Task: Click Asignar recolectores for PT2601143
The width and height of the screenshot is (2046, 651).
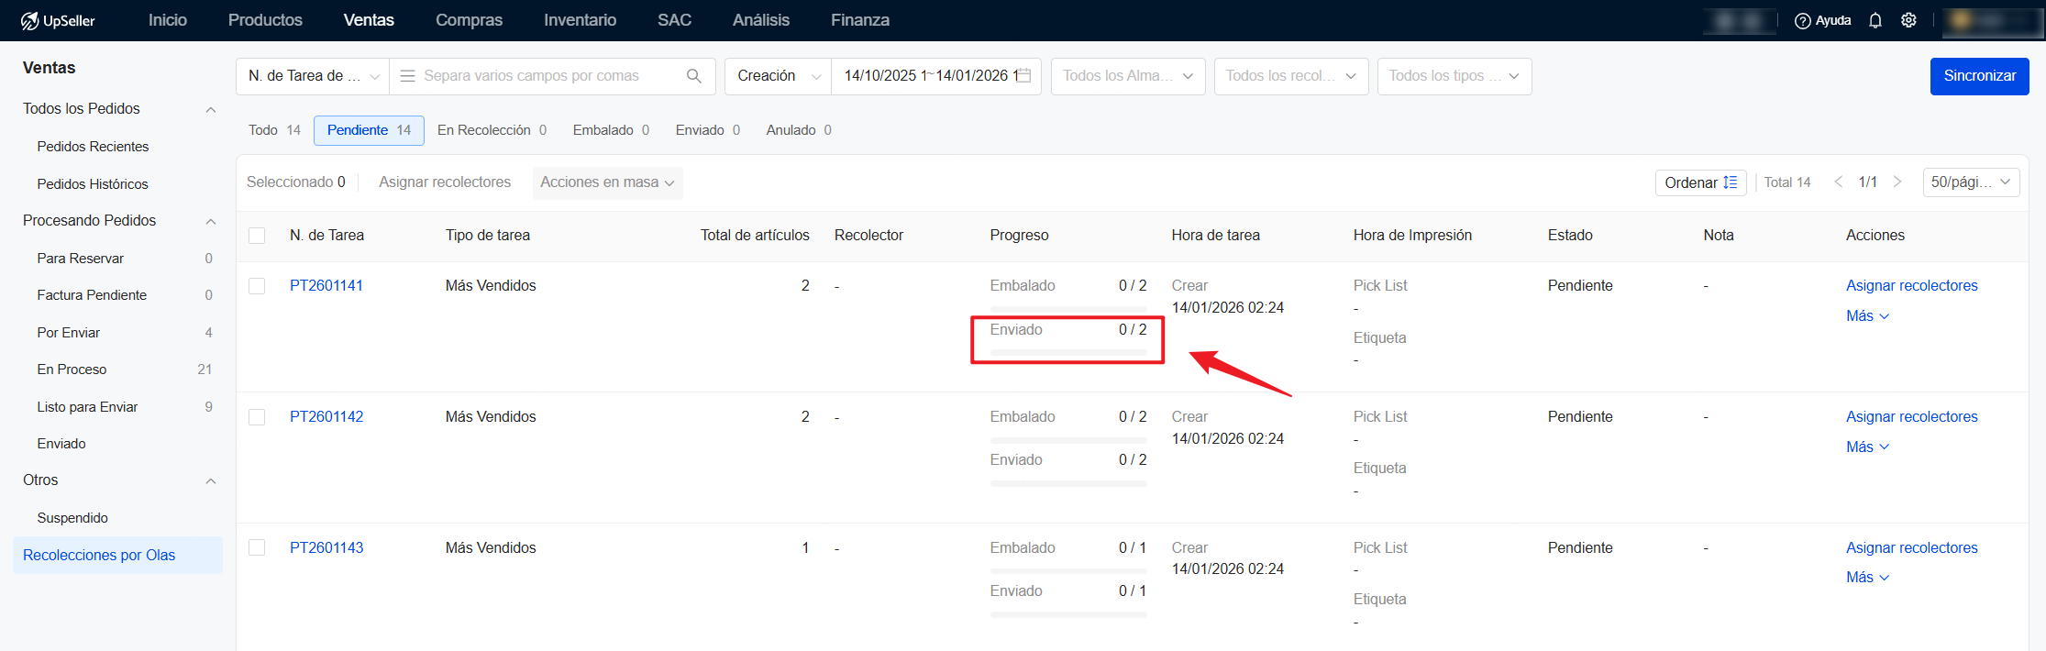Action: pos(1912,548)
